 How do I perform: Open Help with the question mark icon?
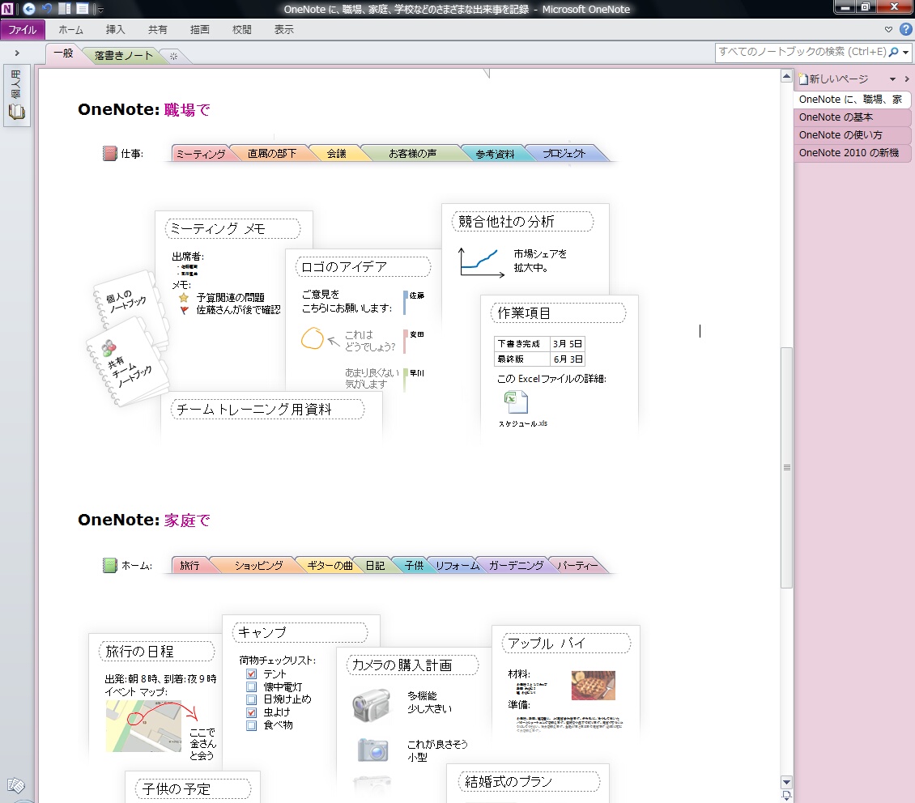pos(905,29)
